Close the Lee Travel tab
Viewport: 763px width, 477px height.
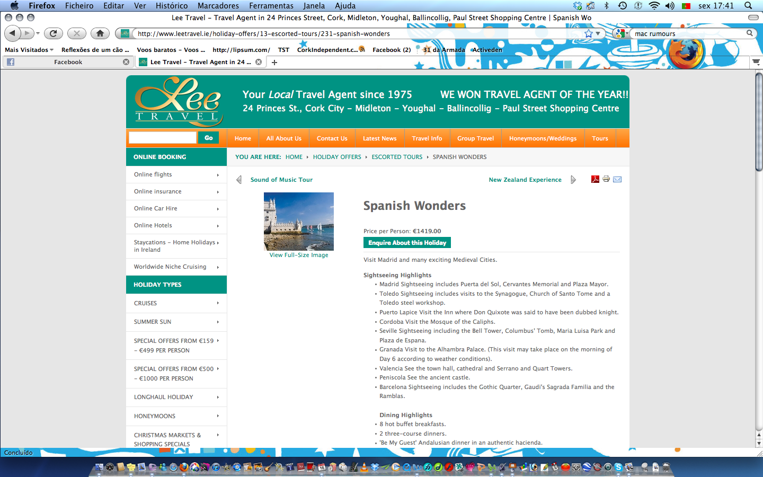(x=259, y=62)
